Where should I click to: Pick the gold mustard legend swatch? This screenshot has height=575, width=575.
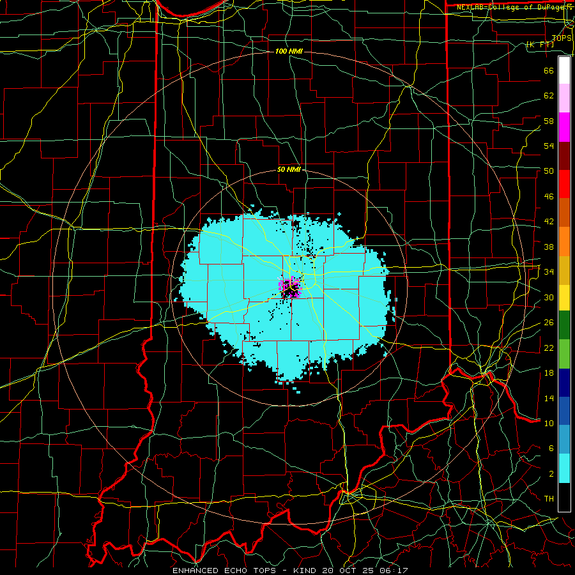pos(564,270)
